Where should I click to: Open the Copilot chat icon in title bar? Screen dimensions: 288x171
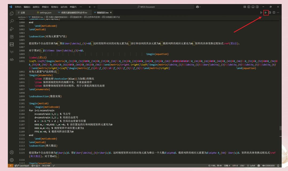(x=197, y=7)
